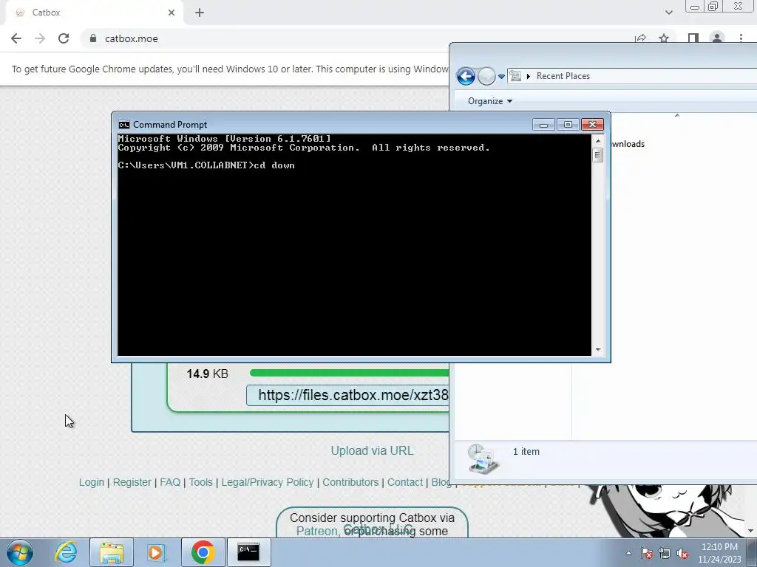Image resolution: width=757 pixels, height=567 pixels.
Task: Click Chrome update notice text
Action: 231,69
